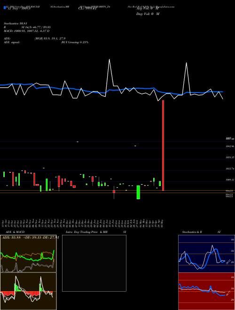235x310 pixels.
Task: Click the "Intra Day Trading Price & MR" title
Action: tap(86, 232)
